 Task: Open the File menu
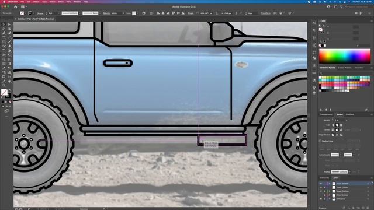pos(22,2)
